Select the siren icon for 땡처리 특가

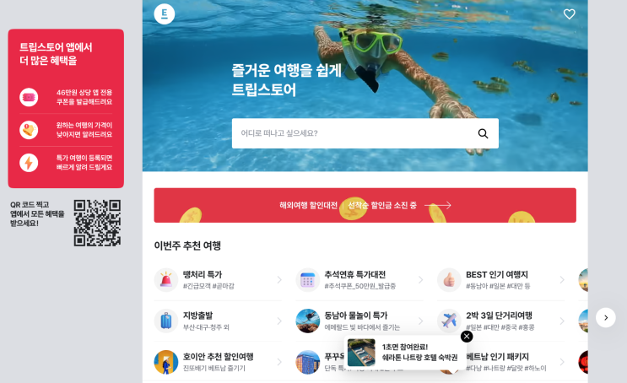click(166, 280)
